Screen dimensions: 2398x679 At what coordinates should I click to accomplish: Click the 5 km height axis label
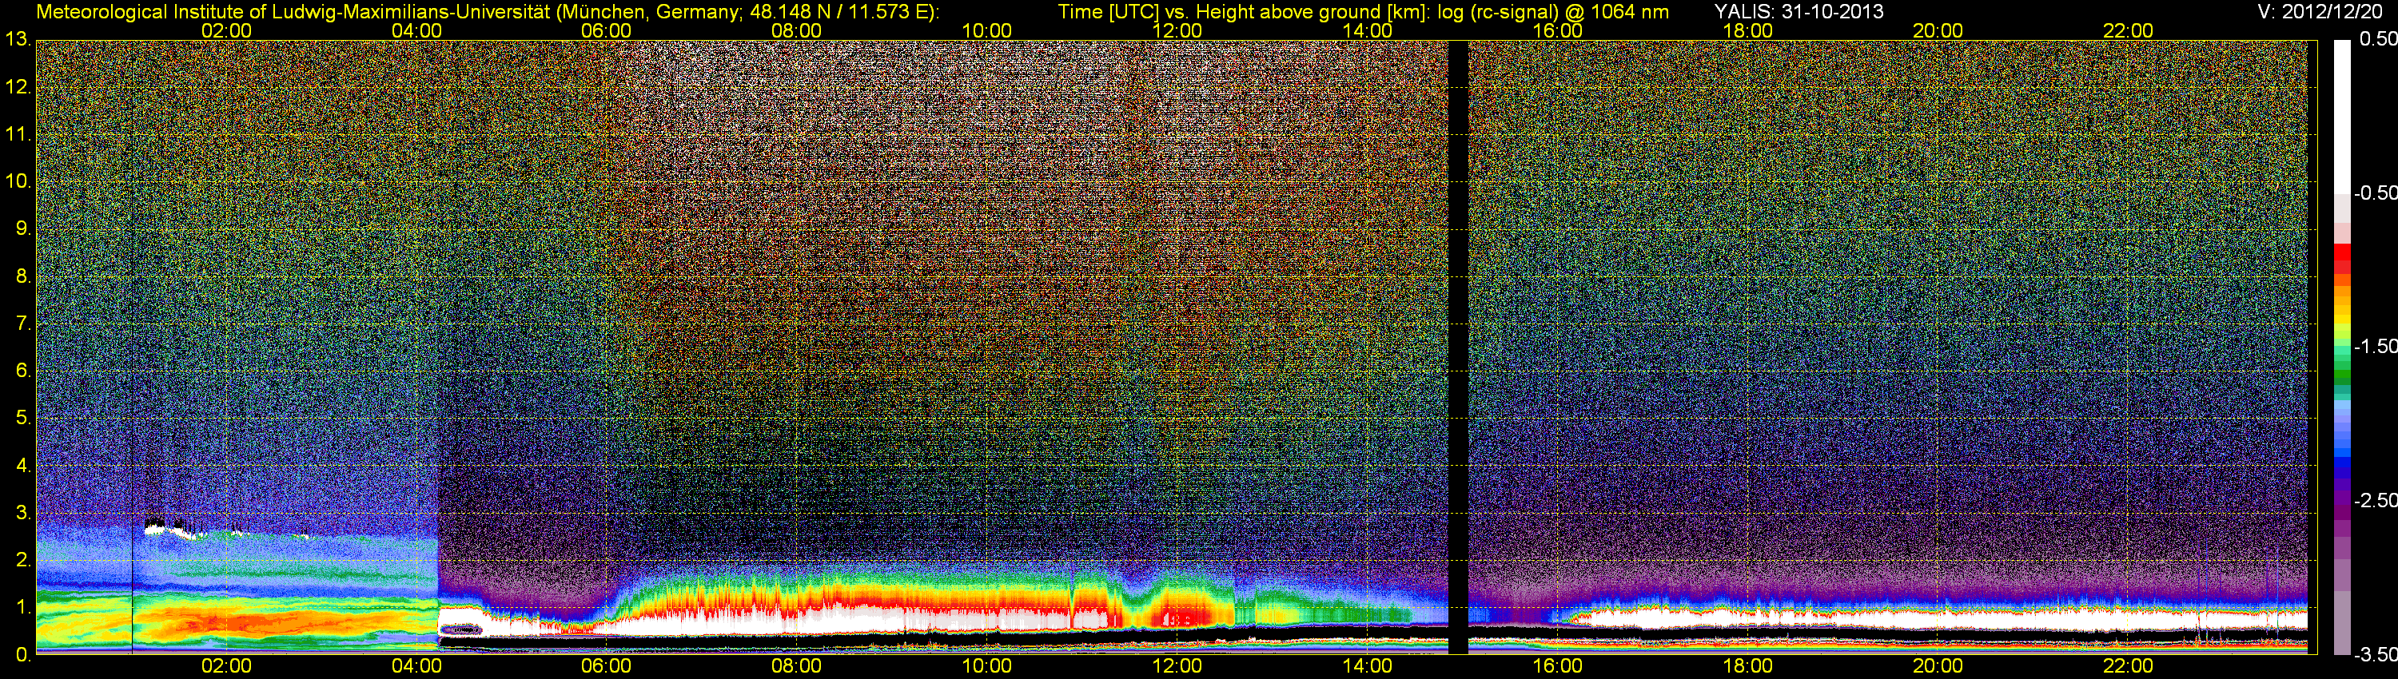tap(22, 418)
